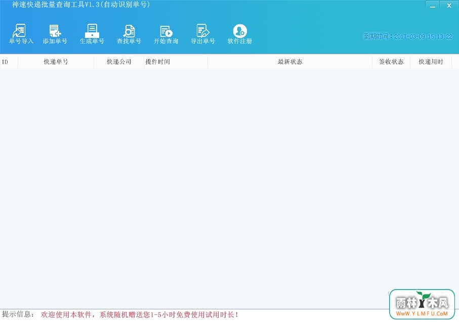Click the window title 神速快递批量查询工具V1.3

(x=81, y=5)
